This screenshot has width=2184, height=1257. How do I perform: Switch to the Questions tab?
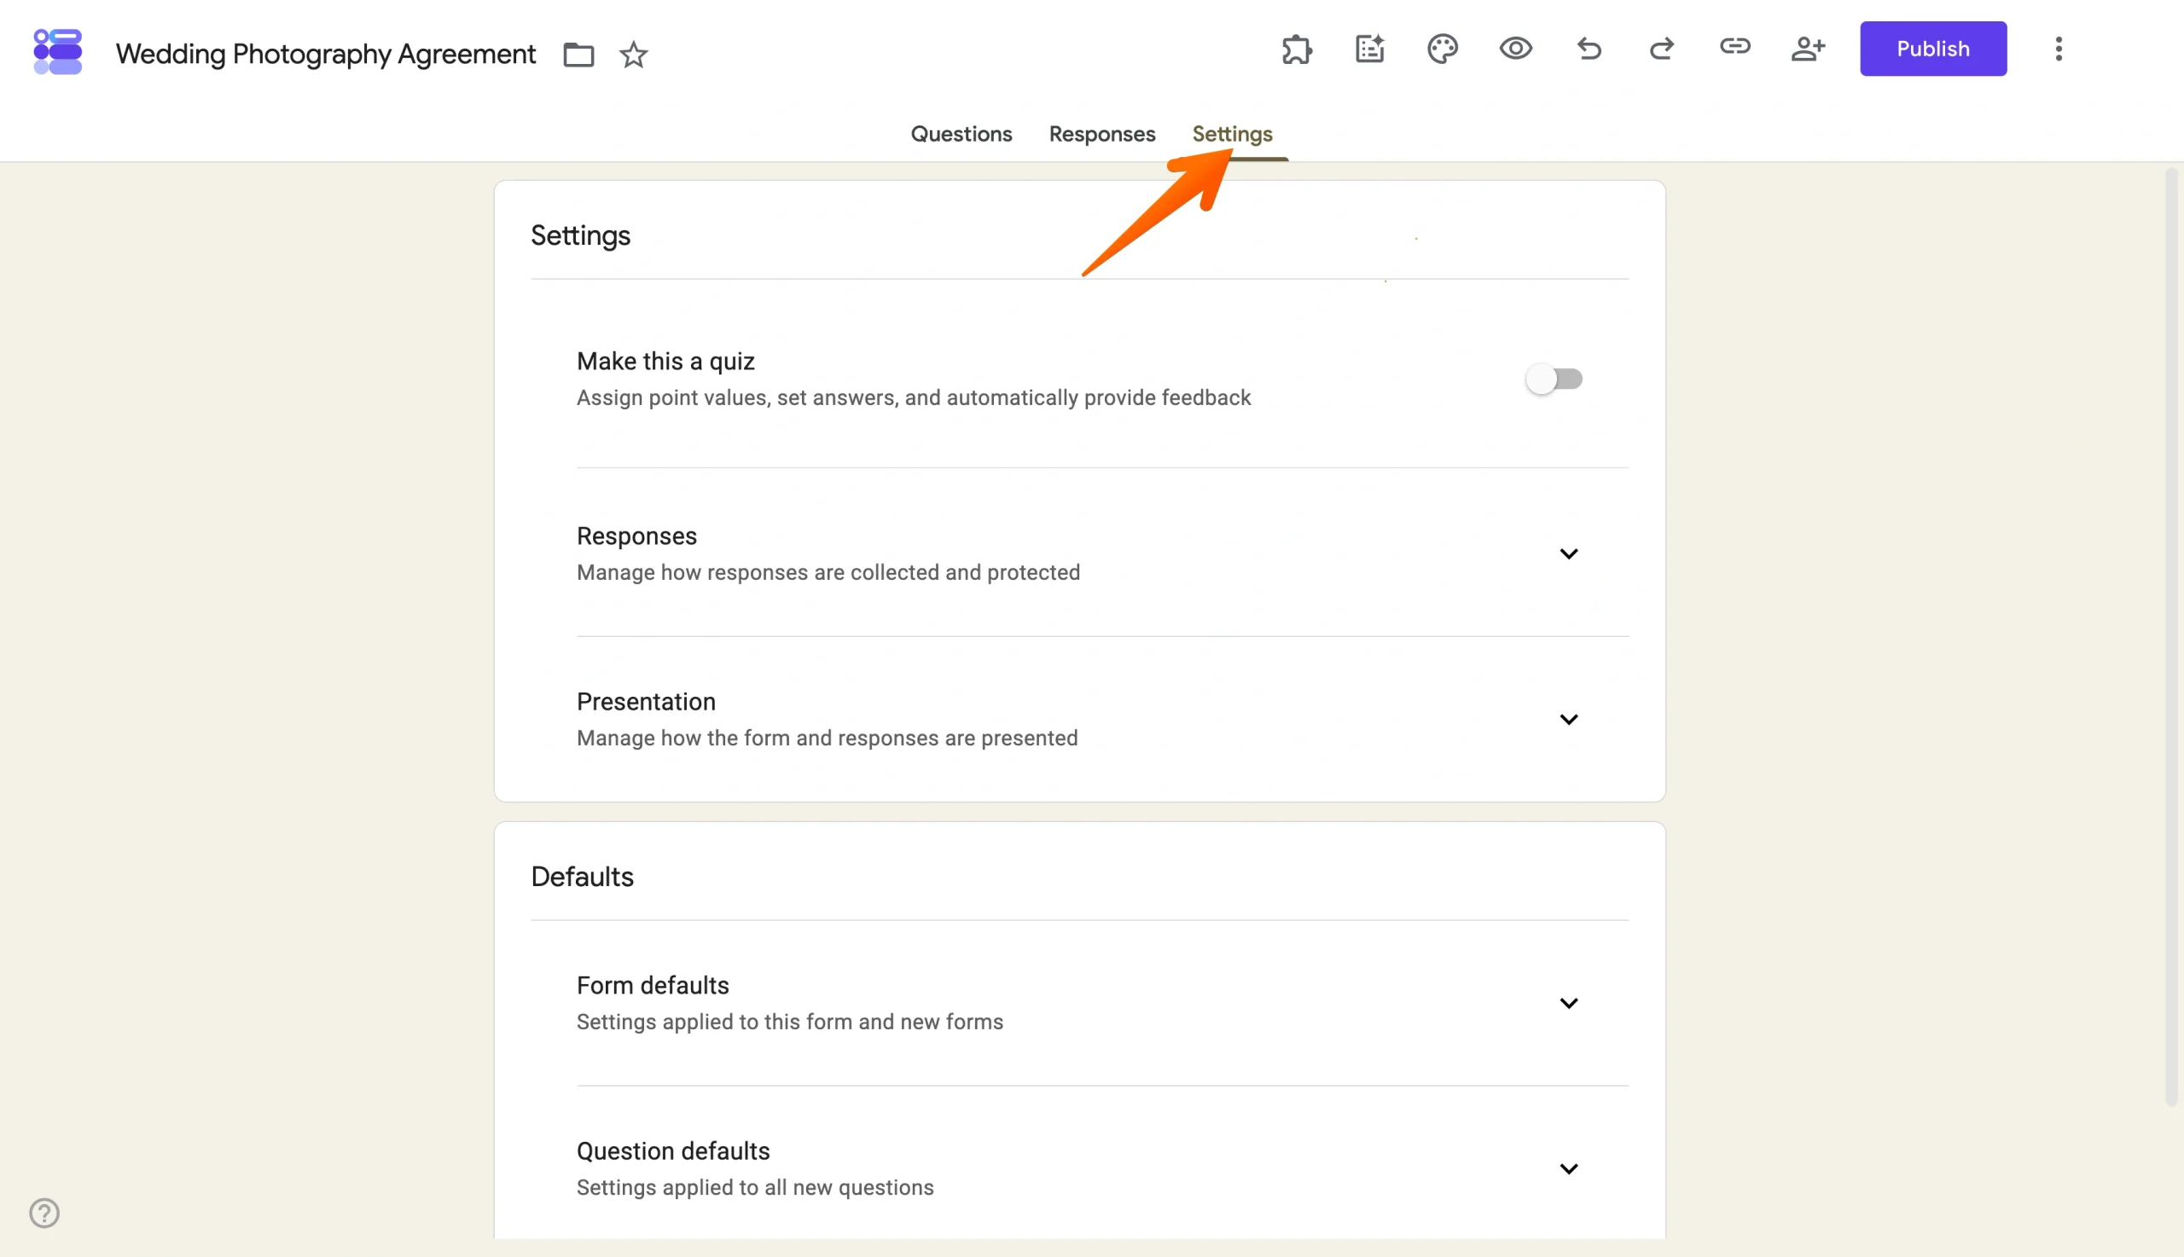(961, 134)
